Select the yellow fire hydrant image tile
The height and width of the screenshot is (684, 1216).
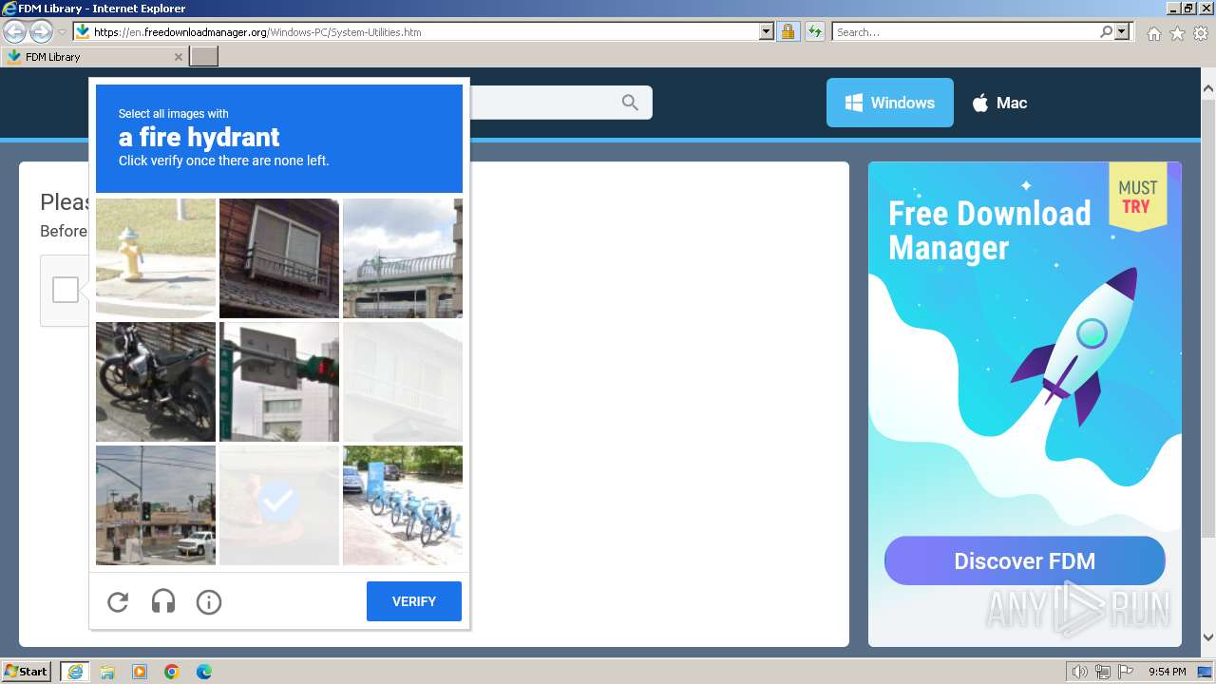point(156,258)
